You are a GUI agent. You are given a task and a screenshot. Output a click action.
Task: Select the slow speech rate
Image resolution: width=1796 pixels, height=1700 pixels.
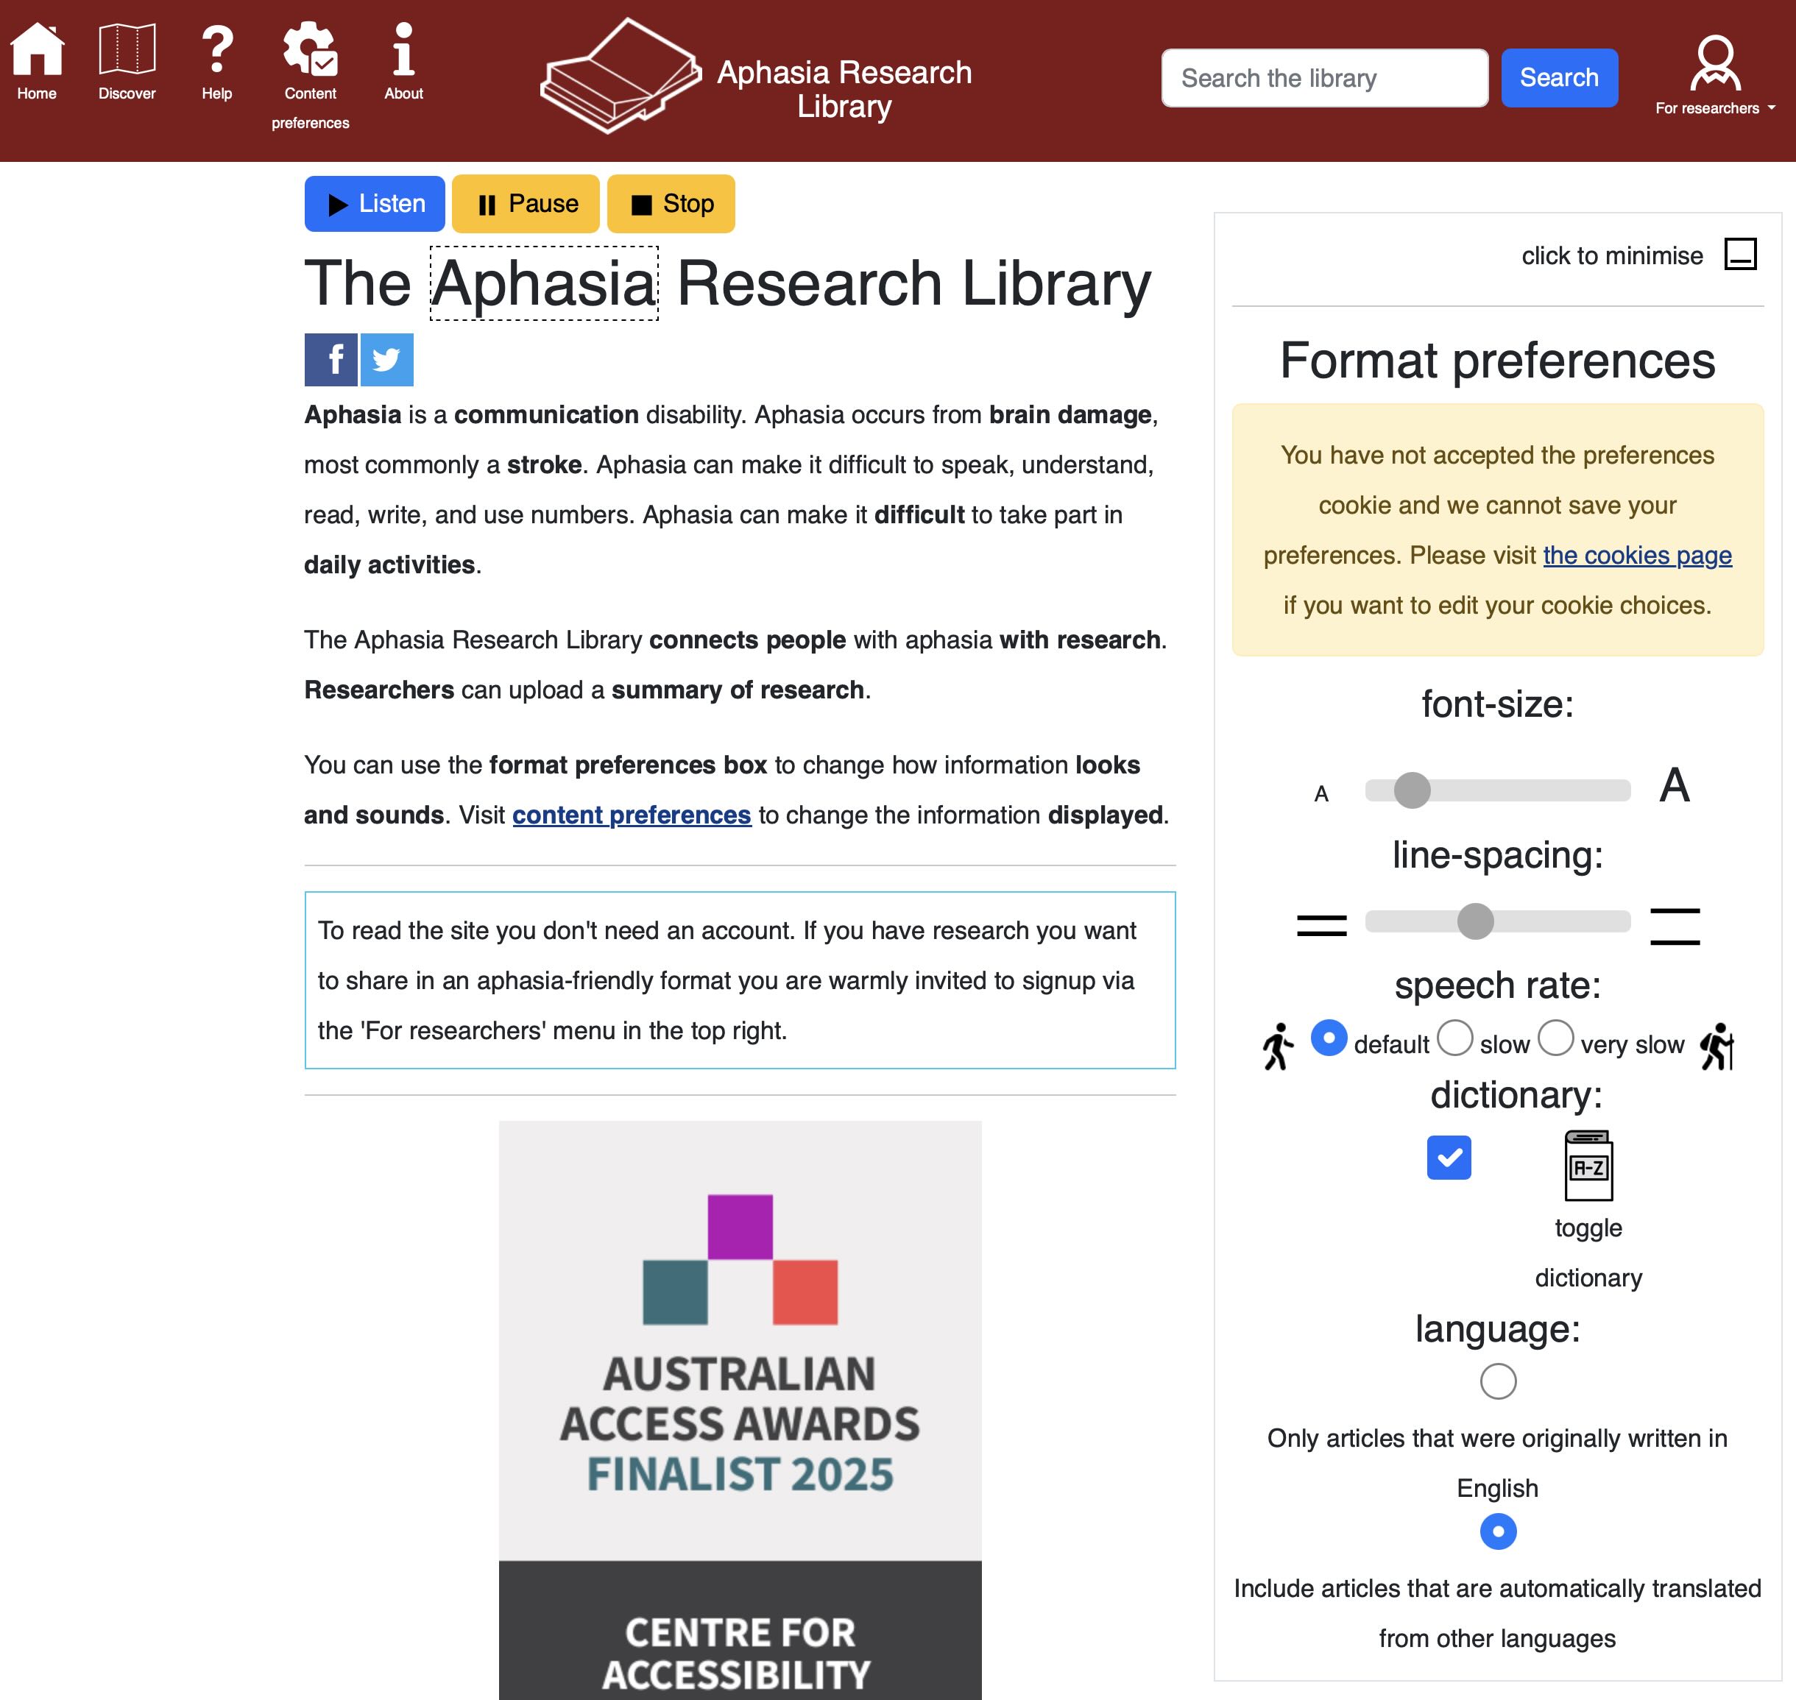(1454, 1038)
